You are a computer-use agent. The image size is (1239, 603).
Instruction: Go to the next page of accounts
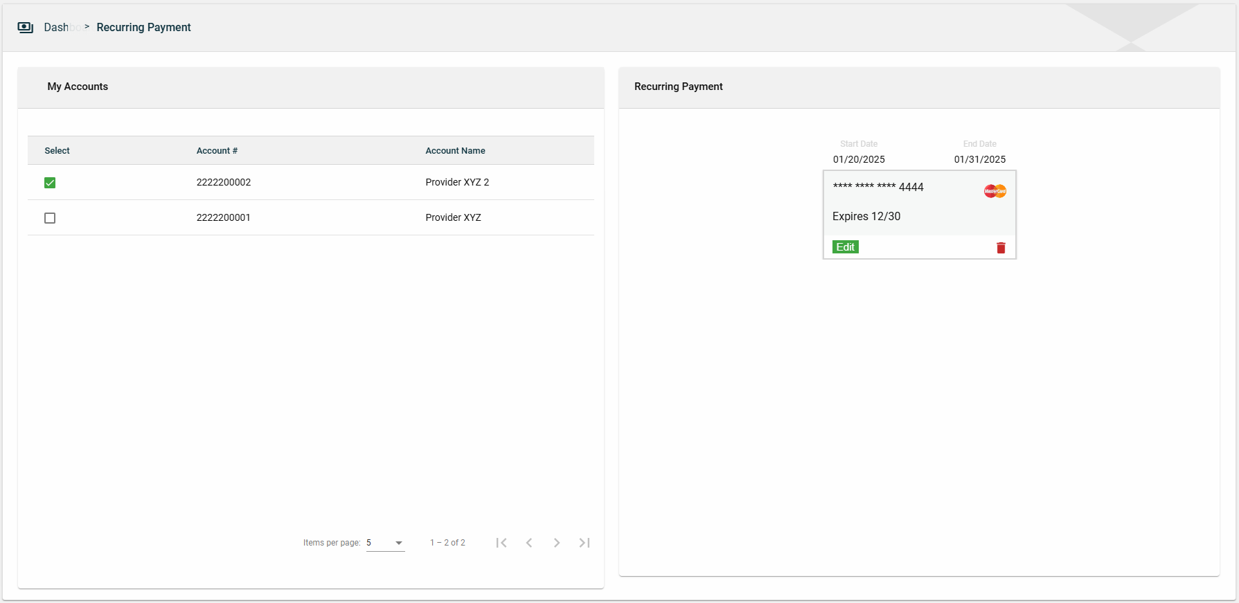[x=557, y=543]
